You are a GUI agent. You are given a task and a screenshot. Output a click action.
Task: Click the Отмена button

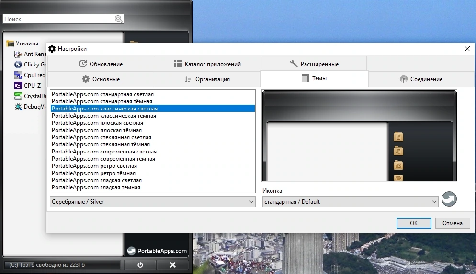click(x=453, y=223)
